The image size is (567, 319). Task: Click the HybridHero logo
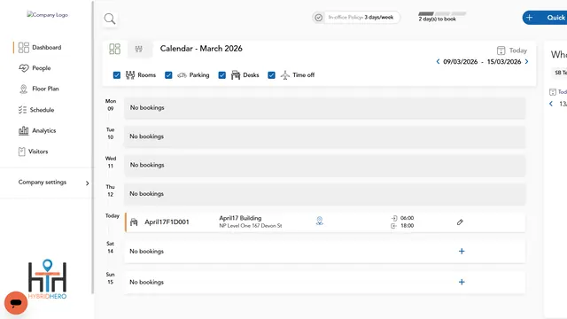(x=47, y=279)
